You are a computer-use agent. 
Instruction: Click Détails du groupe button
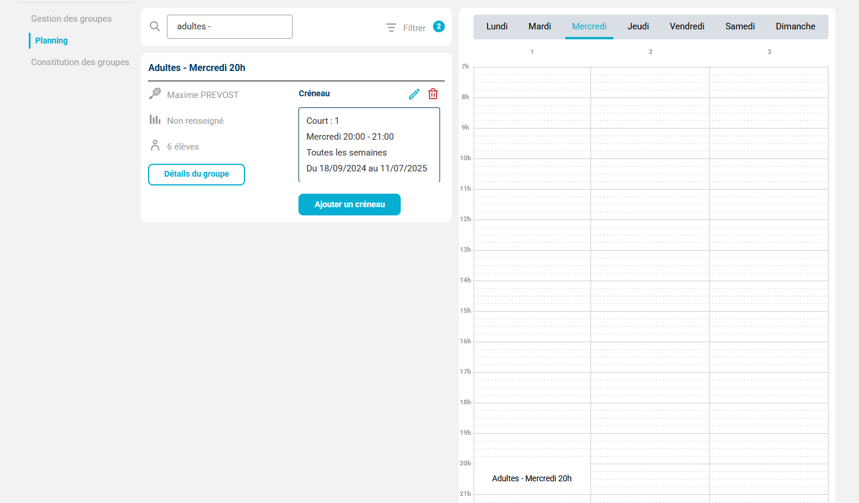(196, 174)
